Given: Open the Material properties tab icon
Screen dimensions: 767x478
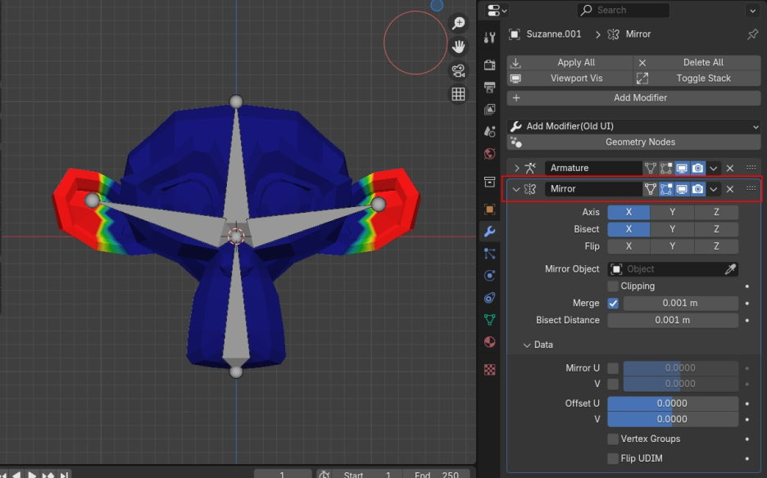Looking at the screenshot, I should coord(490,341).
